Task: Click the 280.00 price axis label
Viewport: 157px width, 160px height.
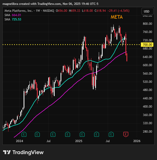Action: pos(147,132)
